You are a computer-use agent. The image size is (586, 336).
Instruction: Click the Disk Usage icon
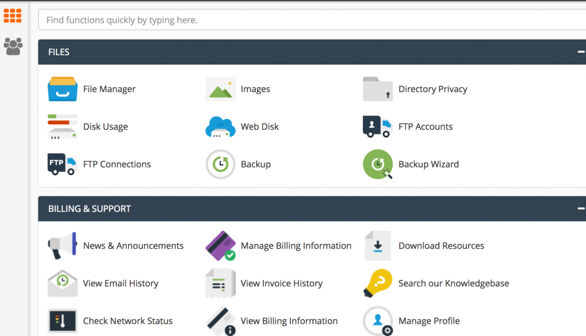pyautogui.click(x=62, y=127)
